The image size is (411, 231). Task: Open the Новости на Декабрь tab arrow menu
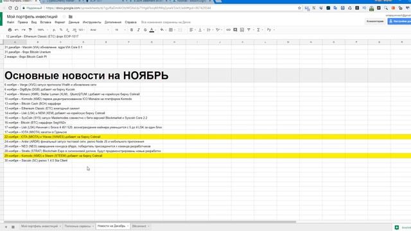(128, 226)
